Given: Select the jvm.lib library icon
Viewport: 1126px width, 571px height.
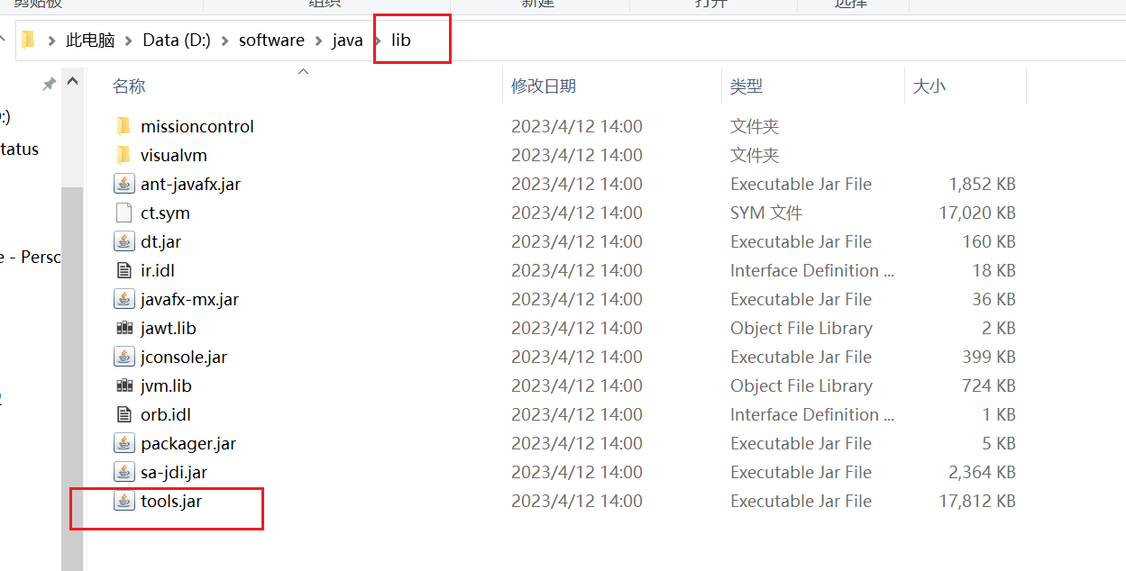Looking at the screenshot, I should click(124, 385).
